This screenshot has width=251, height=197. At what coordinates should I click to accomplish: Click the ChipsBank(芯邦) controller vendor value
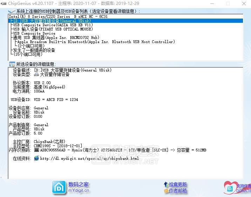(x=49, y=142)
